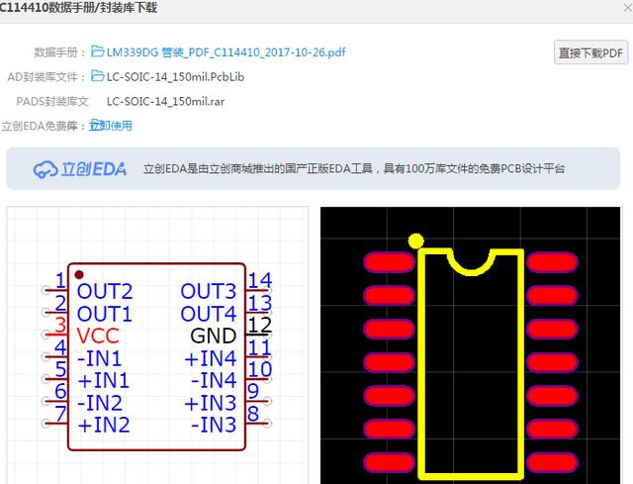Click the +IN4 pin label

click(x=211, y=358)
